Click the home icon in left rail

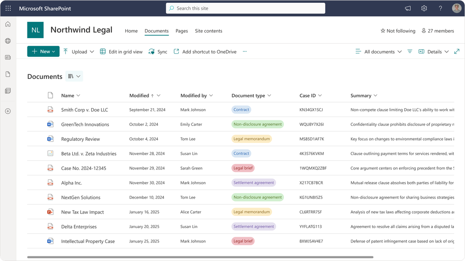coord(8,24)
